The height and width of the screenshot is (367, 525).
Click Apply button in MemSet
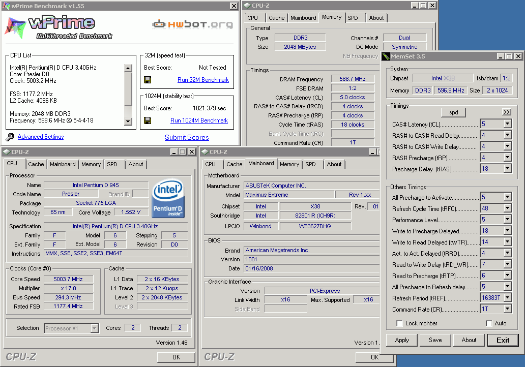click(x=402, y=340)
